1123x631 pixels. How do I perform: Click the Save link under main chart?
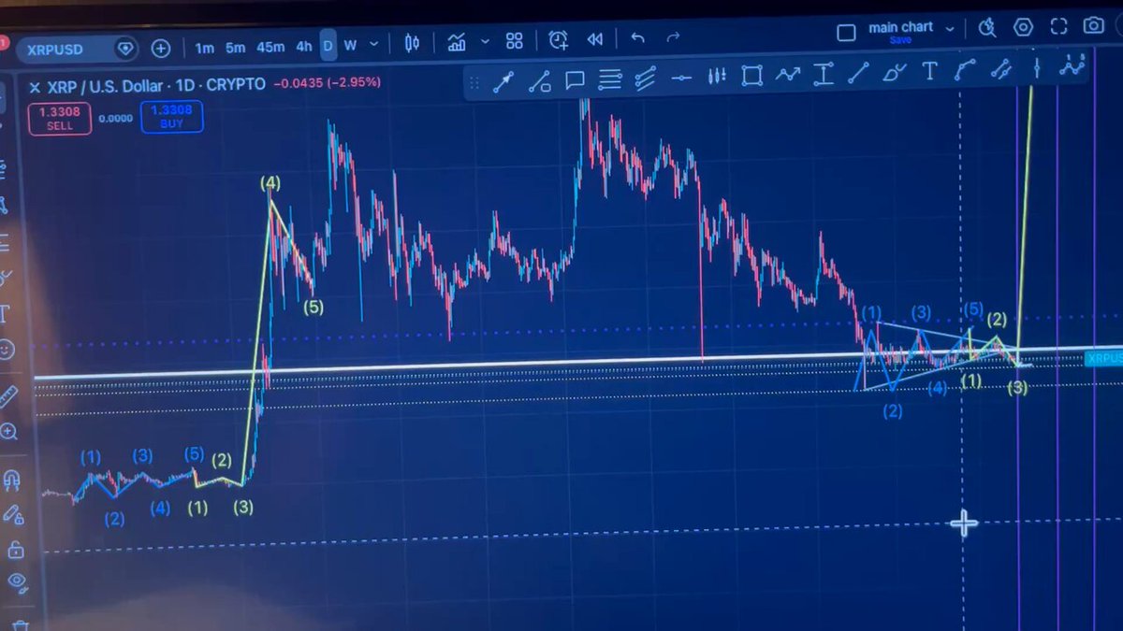point(900,40)
